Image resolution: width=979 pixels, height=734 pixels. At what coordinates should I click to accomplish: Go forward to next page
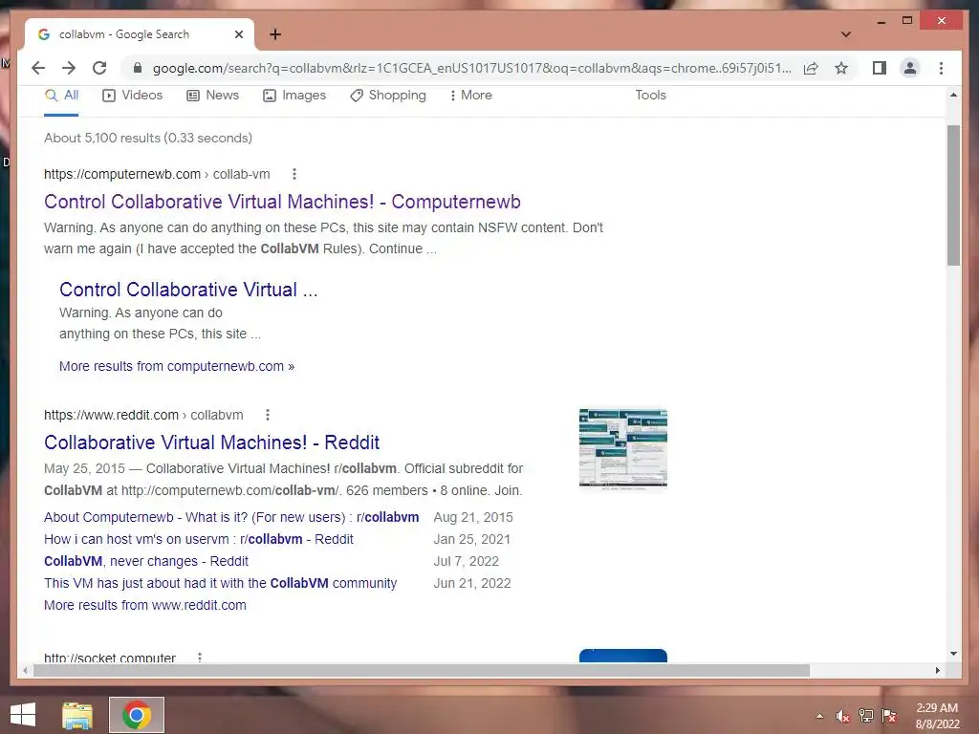point(69,68)
